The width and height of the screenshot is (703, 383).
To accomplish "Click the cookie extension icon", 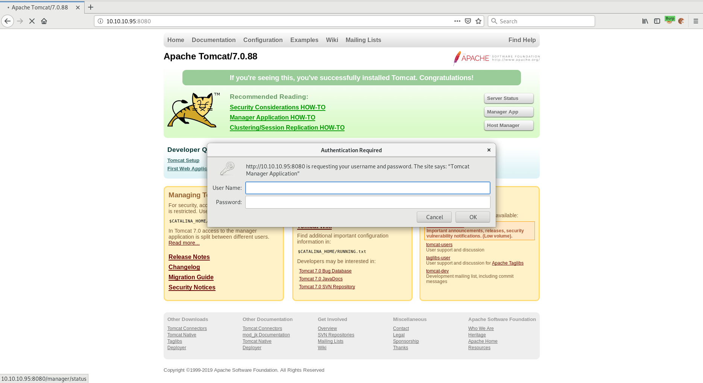I will coord(681,21).
